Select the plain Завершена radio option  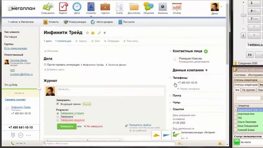point(58,117)
